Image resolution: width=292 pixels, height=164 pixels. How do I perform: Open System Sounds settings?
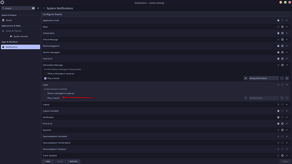tap(20, 36)
